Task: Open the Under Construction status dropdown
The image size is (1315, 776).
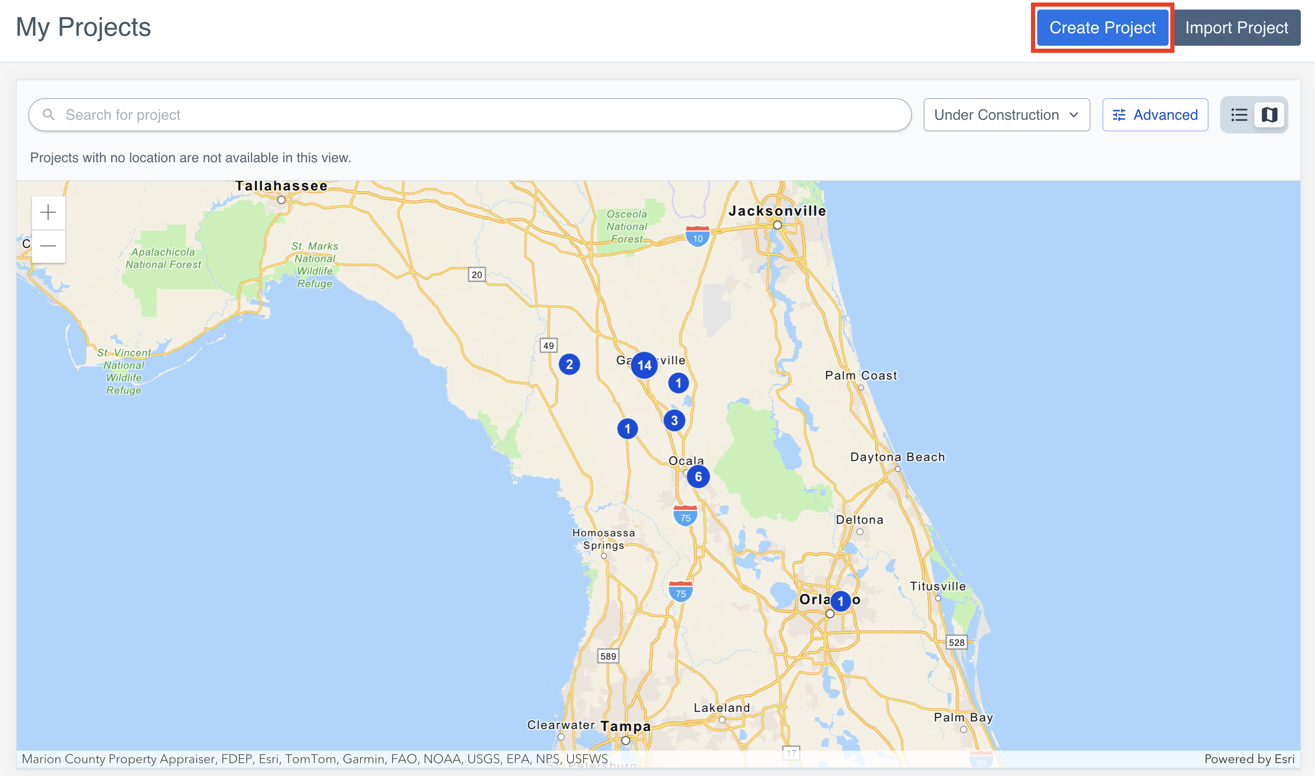Action: (x=1006, y=114)
